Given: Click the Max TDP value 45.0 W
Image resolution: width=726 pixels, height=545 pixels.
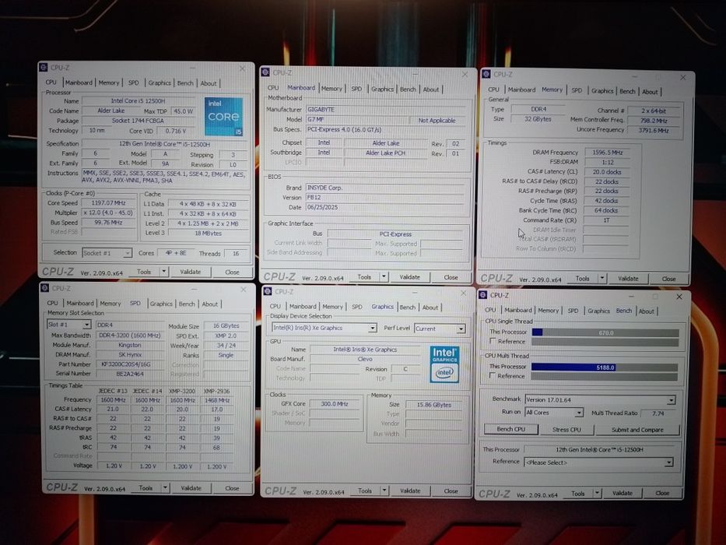Looking at the screenshot, I should [x=184, y=111].
